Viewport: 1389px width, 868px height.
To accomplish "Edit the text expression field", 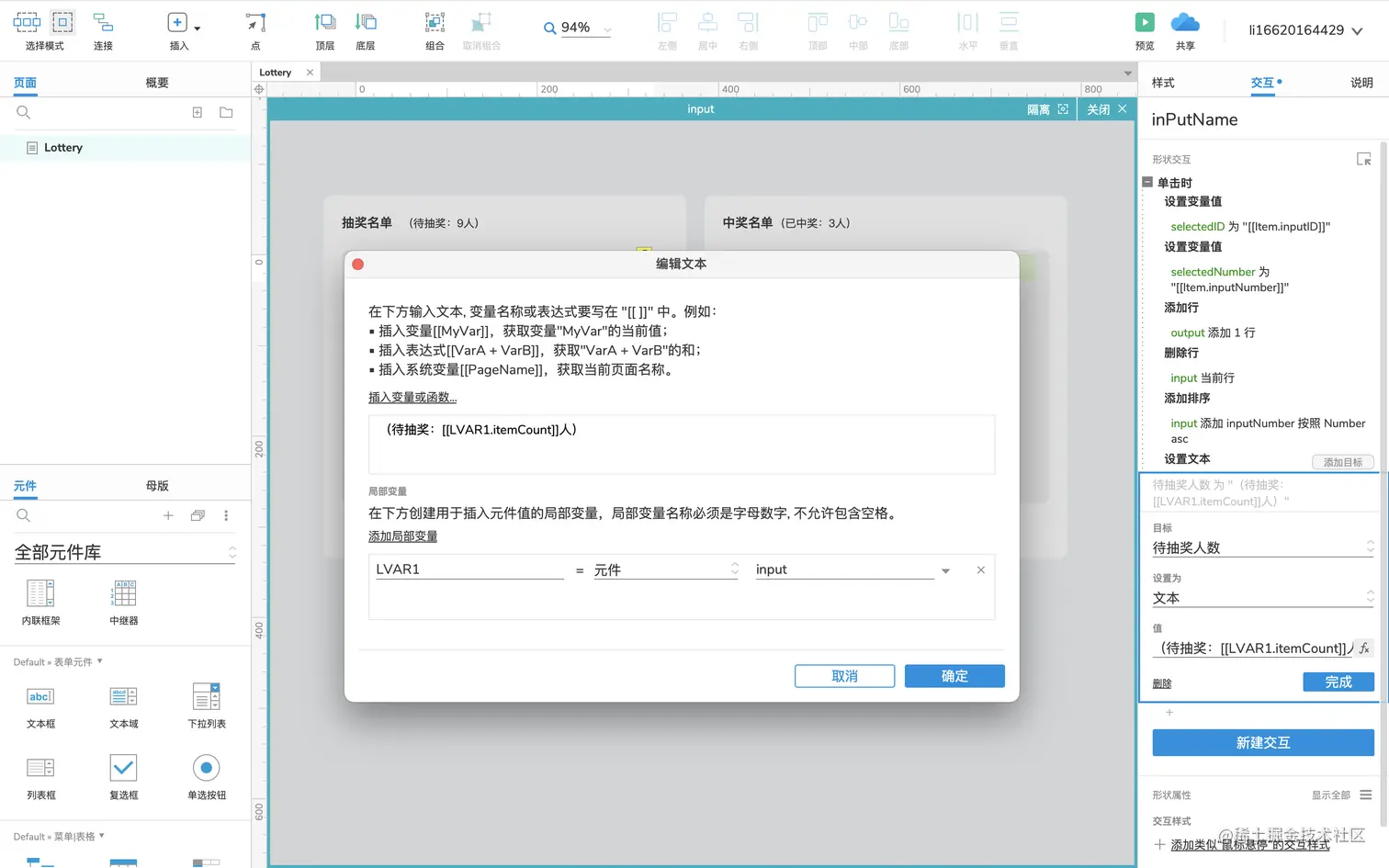I will 682,445.
